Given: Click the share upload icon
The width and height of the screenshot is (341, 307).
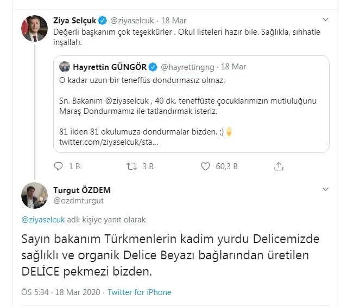Looking at the screenshot, I should (x=279, y=166).
